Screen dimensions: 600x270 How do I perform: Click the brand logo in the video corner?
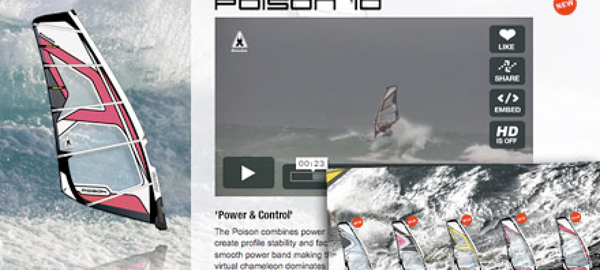[x=239, y=41]
